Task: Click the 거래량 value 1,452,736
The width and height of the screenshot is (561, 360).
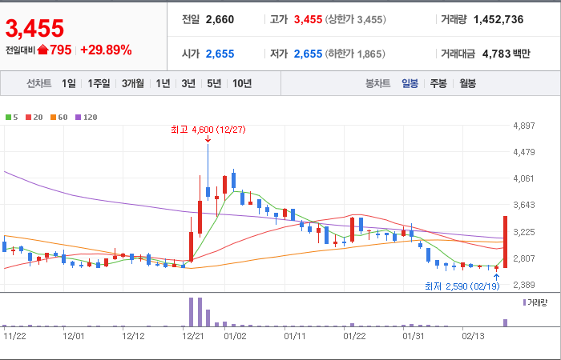Action: (498, 19)
